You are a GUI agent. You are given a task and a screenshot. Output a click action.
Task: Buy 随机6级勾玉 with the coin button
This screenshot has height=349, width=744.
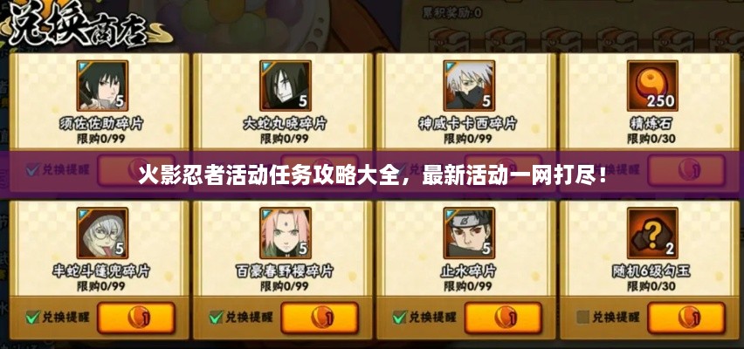(x=686, y=318)
